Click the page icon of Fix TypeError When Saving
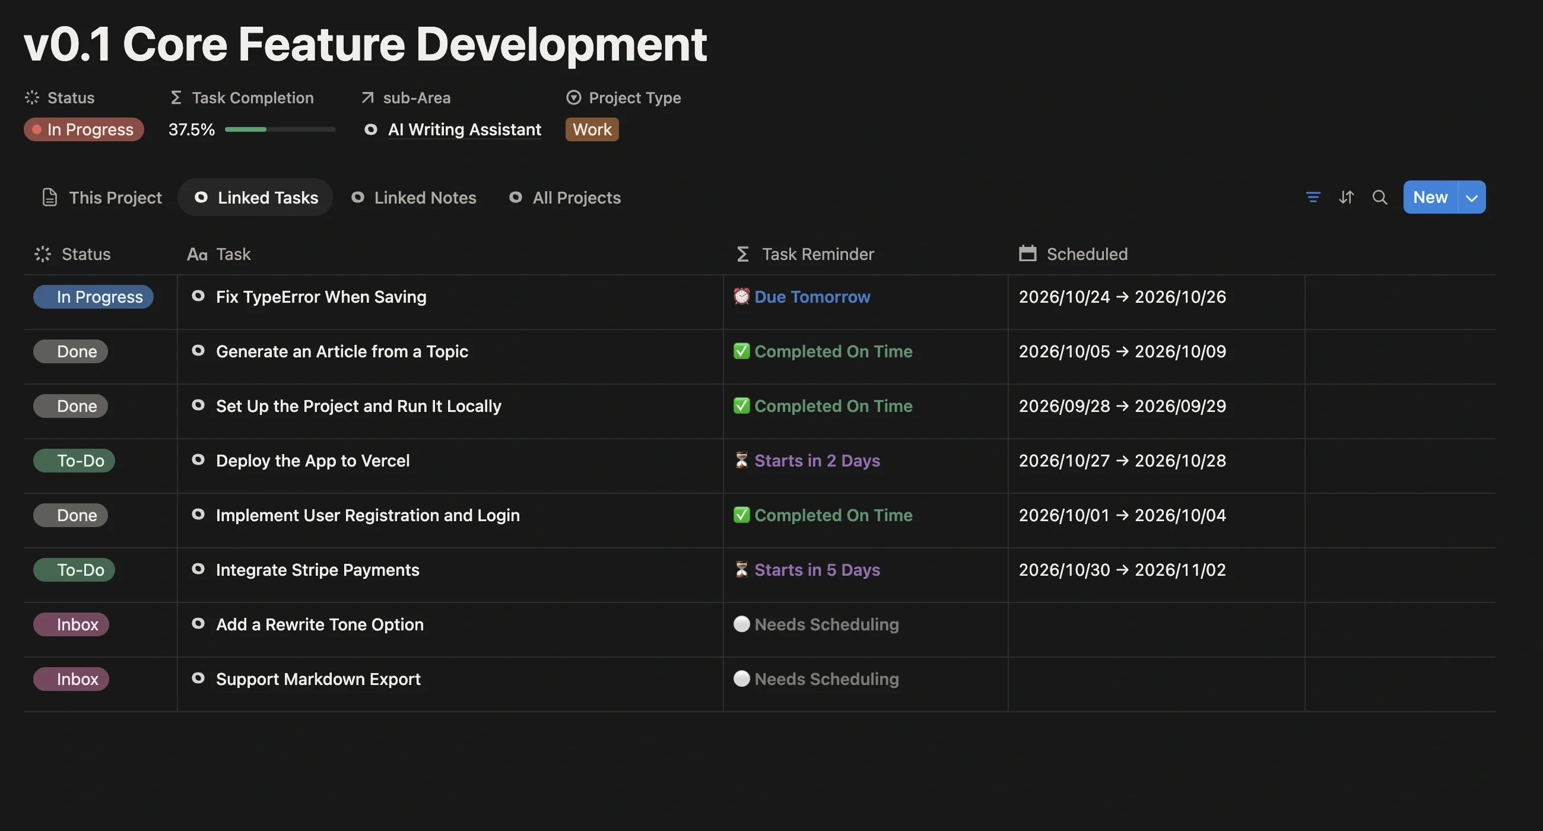Screen dimensions: 1543x831 pyautogui.click(x=198, y=296)
